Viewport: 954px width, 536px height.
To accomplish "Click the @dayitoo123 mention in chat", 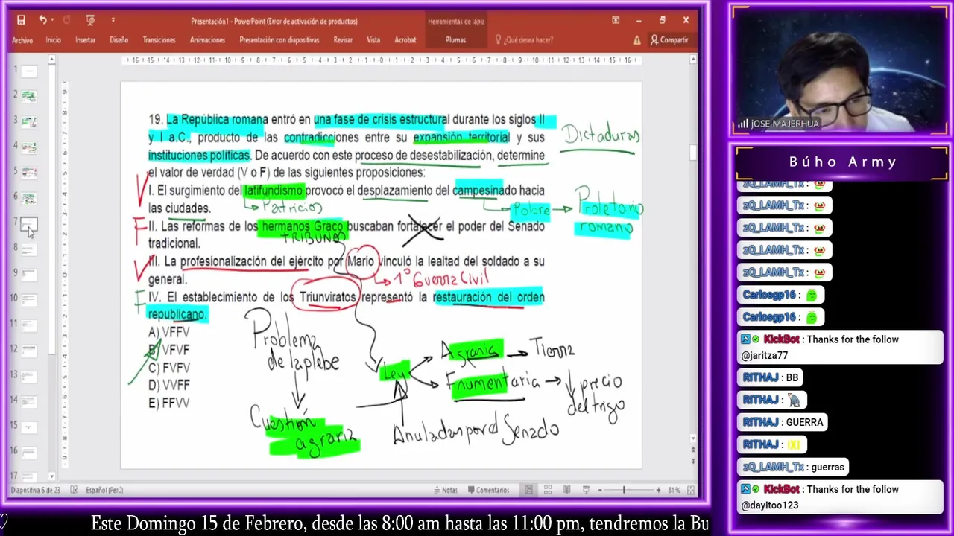I will tap(770, 505).
